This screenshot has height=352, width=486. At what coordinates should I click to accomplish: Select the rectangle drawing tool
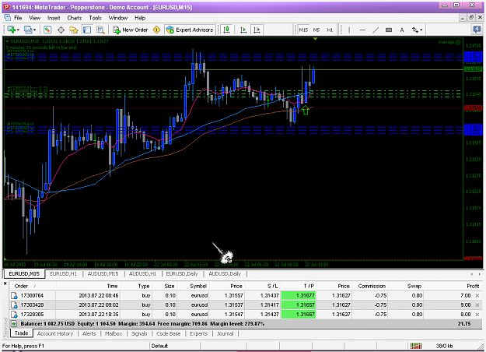388,30
